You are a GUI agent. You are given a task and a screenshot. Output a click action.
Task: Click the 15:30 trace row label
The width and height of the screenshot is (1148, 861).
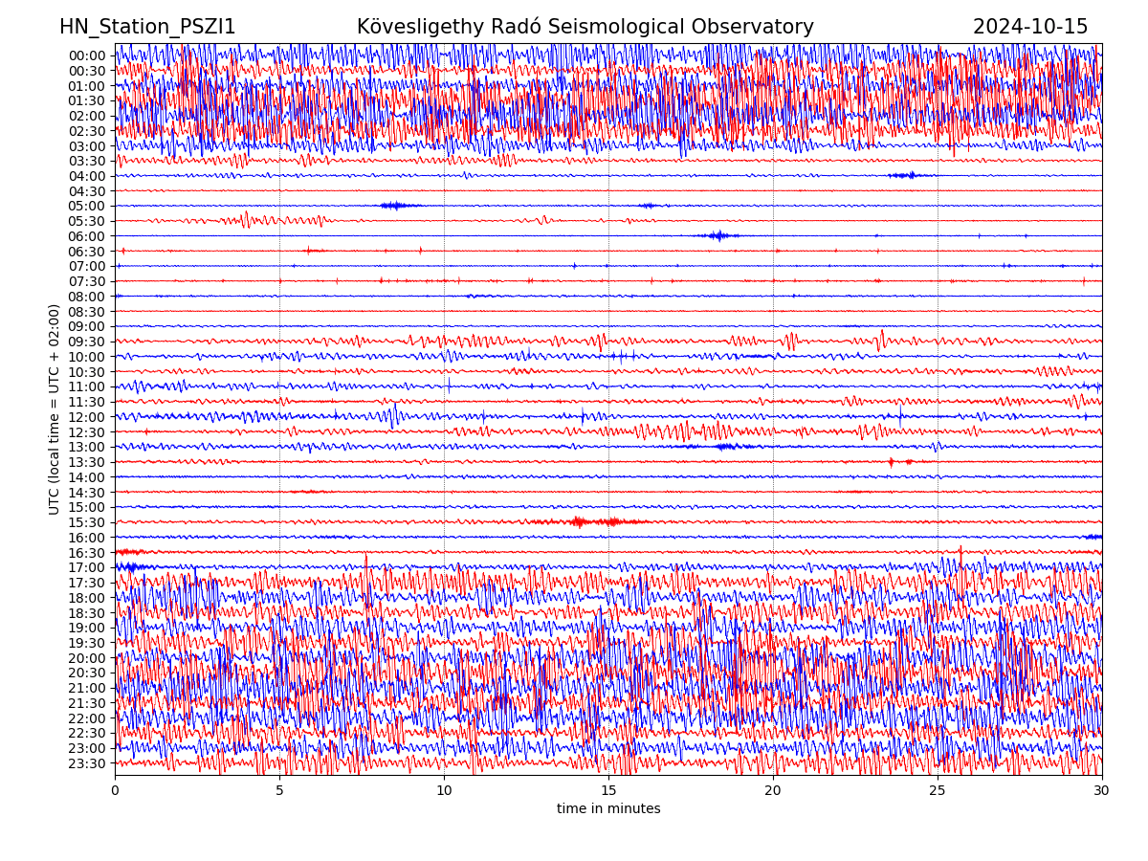[86, 522]
